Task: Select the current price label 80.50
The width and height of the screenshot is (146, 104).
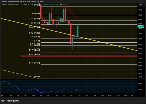Action: point(141,26)
